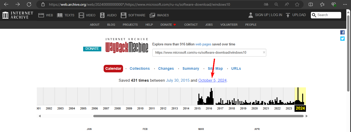Reload the page with the refresh icon
The image size is (351, 132).
tap(29, 4)
